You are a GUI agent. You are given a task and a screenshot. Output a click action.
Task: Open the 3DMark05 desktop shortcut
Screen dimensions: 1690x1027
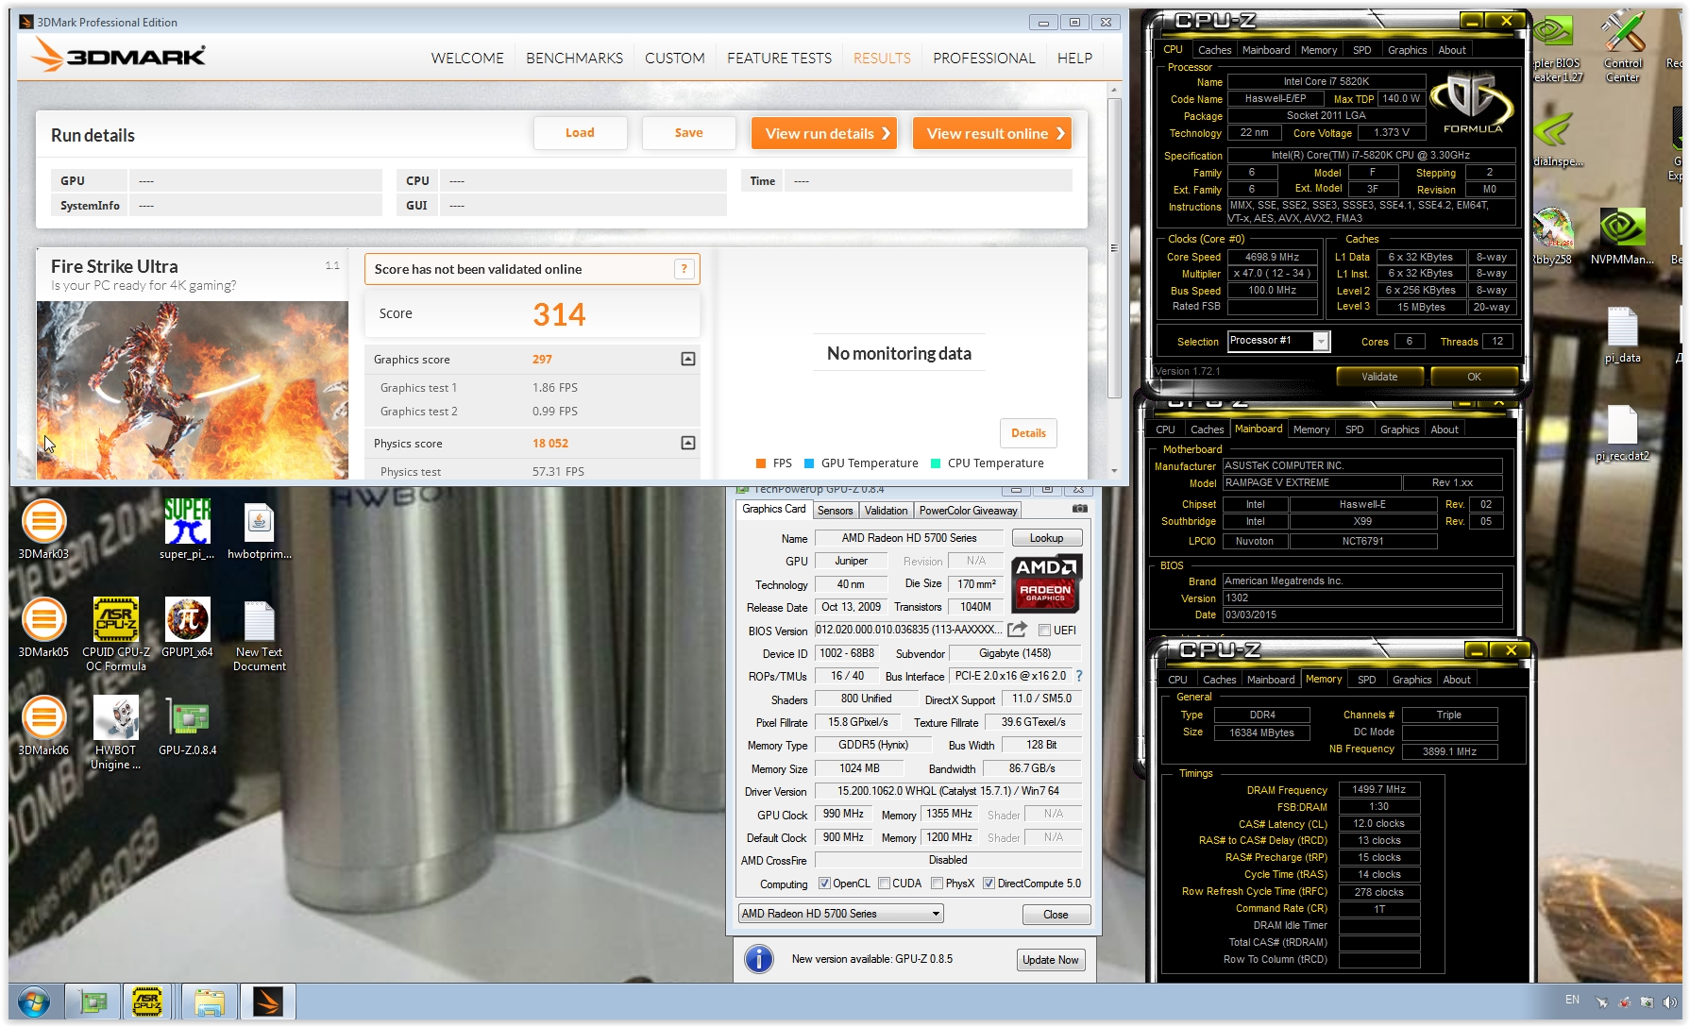pyautogui.click(x=43, y=628)
